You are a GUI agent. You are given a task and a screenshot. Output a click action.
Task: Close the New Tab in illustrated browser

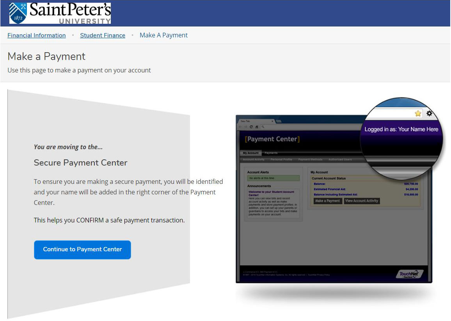272,121
